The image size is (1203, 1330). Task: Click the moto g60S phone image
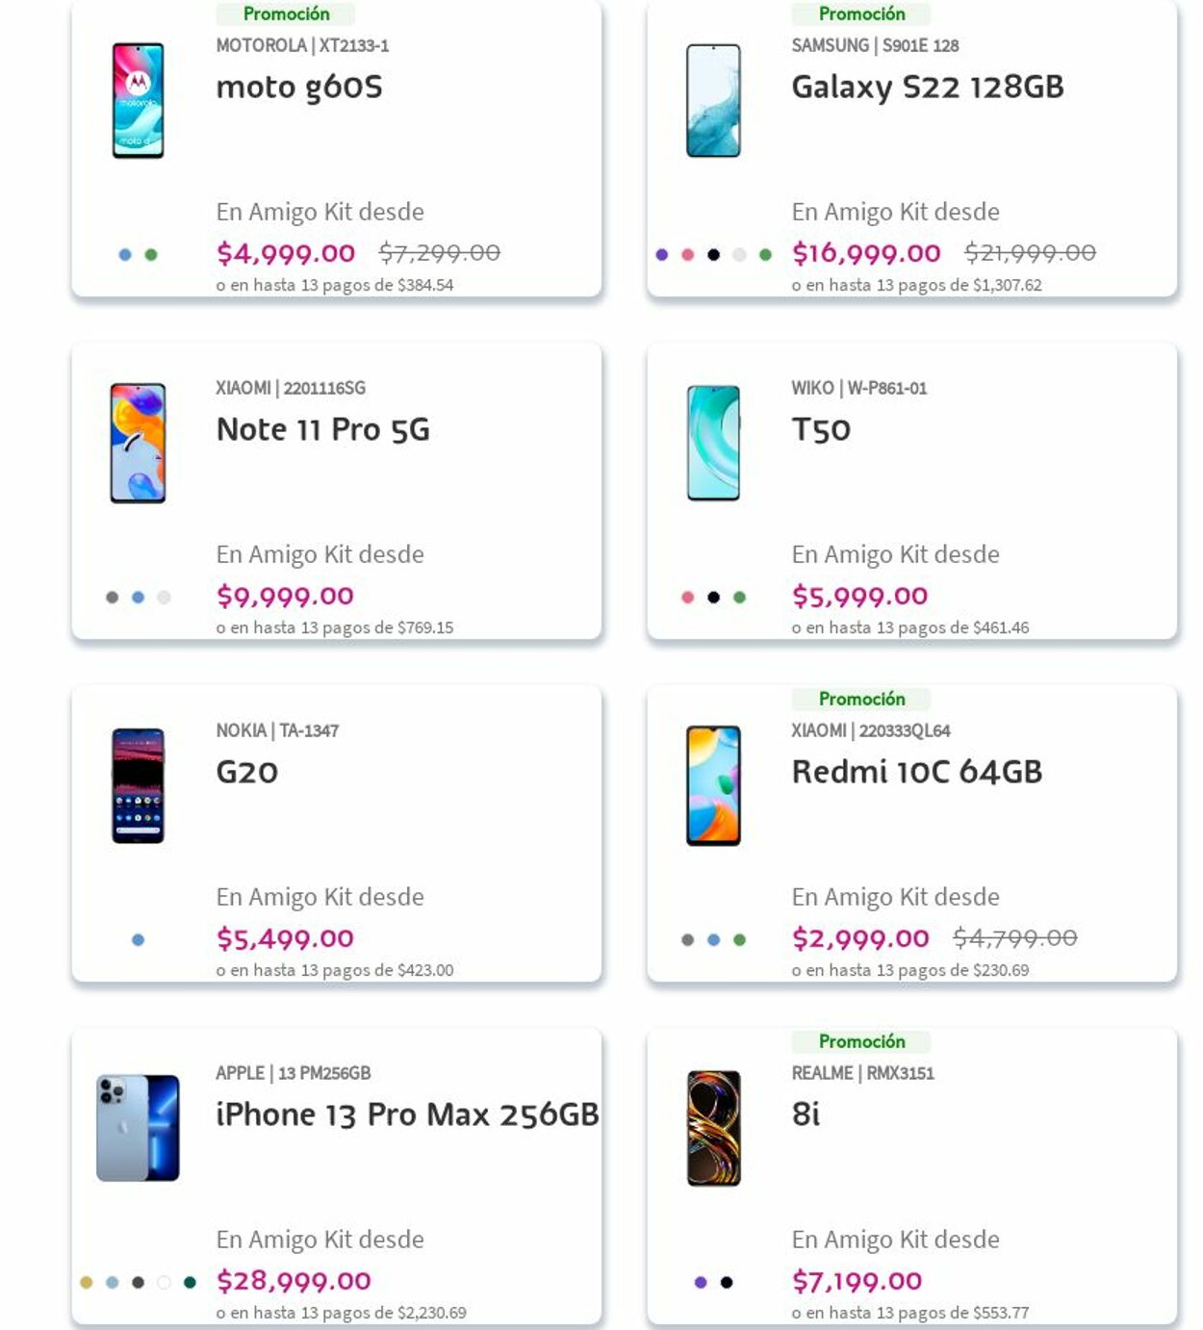click(138, 100)
